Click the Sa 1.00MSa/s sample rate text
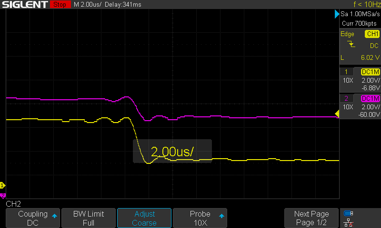 (360, 14)
